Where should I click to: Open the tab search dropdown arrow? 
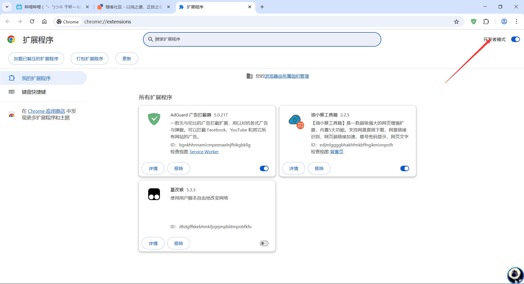point(7,7)
